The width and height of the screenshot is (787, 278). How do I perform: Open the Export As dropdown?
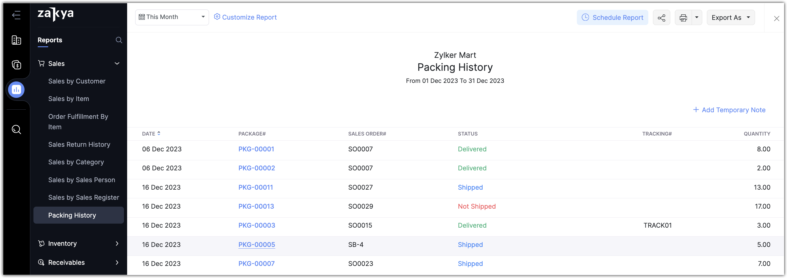pyautogui.click(x=730, y=18)
